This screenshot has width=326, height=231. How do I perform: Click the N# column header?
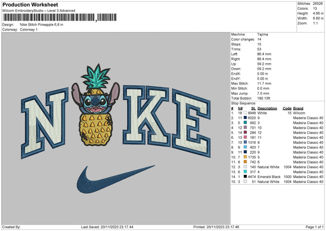click(x=240, y=108)
